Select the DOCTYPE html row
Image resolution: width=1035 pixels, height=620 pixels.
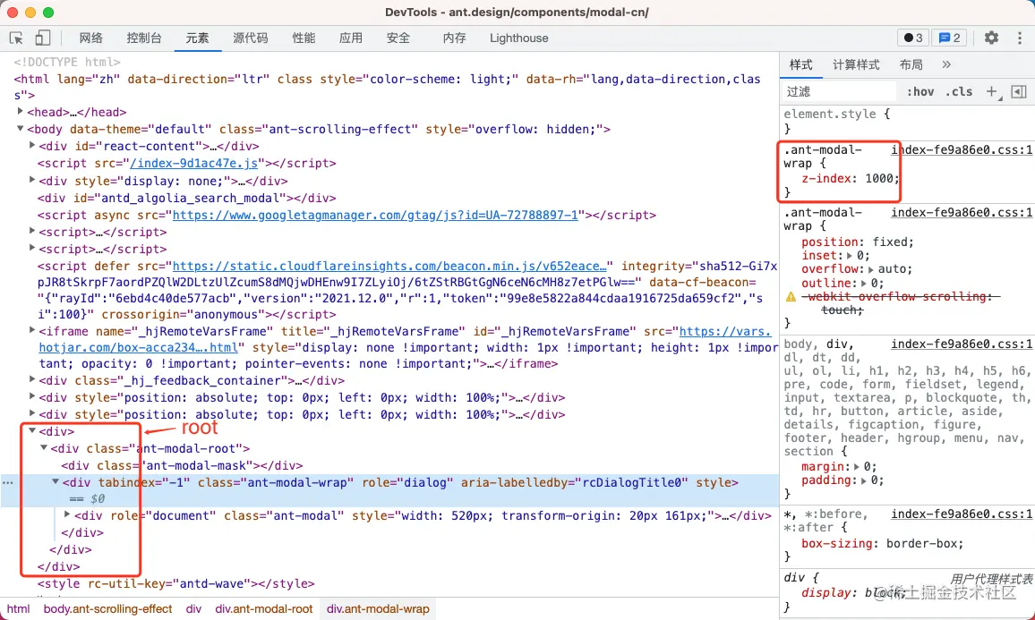[67, 62]
